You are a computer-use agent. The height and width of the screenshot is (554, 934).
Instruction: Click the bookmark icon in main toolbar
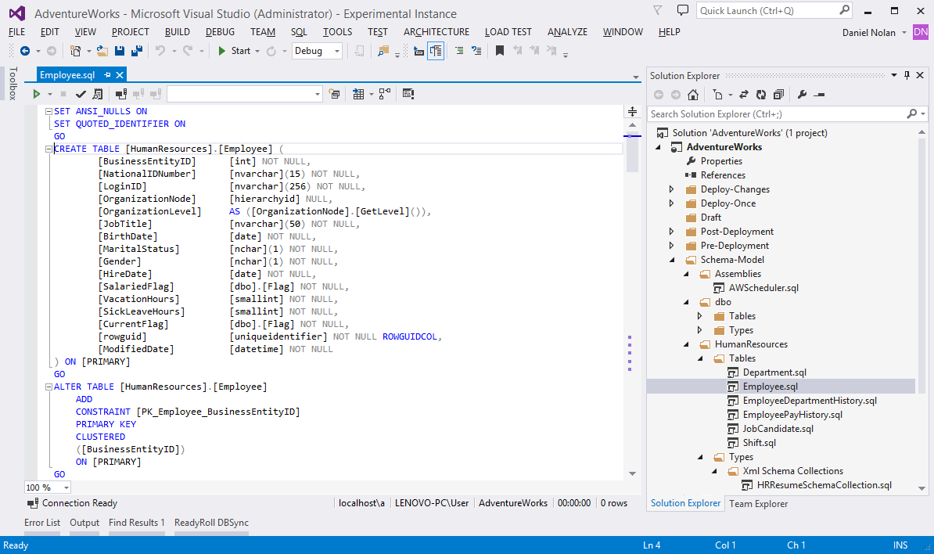(x=500, y=51)
